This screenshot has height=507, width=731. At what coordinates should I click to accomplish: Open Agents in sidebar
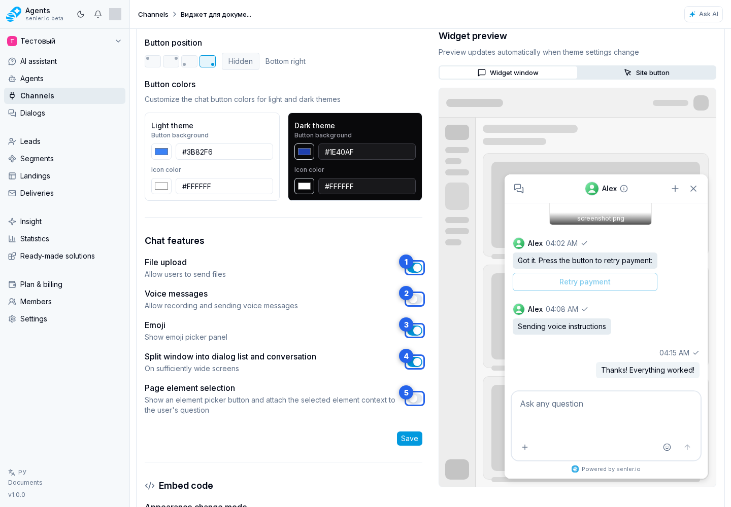(64, 79)
